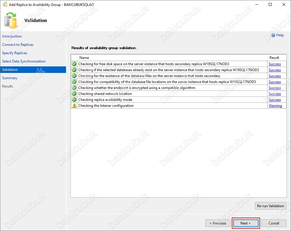Cancel the Add Replica wizard
The width and height of the screenshot is (291, 231).
coord(274,223)
